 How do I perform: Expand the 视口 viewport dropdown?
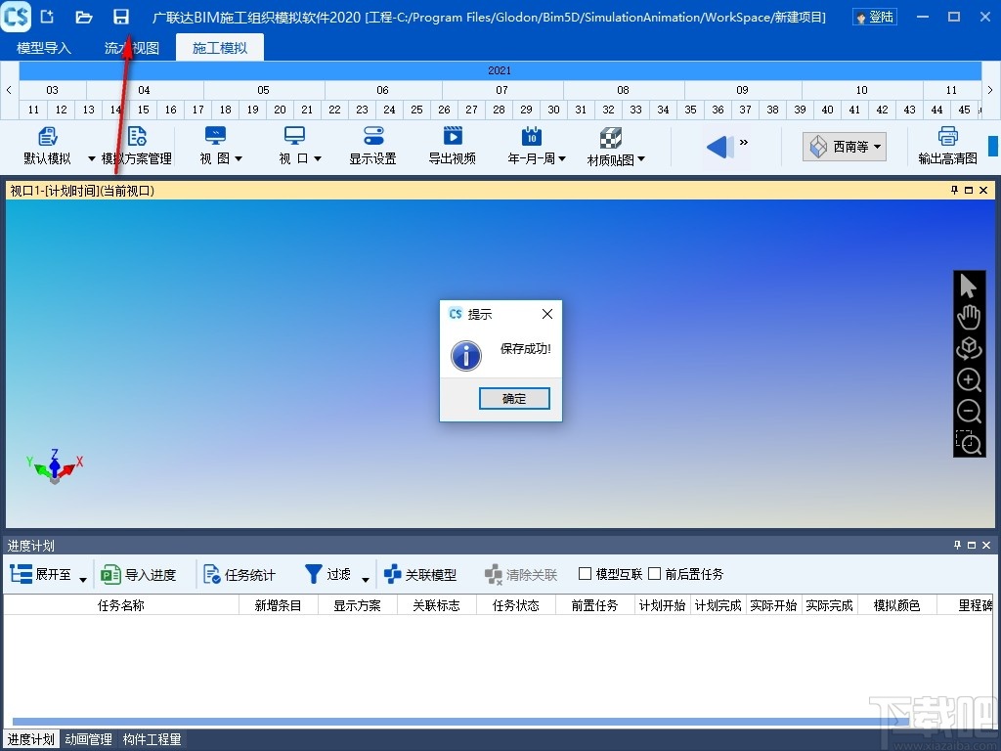click(x=318, y=158)
